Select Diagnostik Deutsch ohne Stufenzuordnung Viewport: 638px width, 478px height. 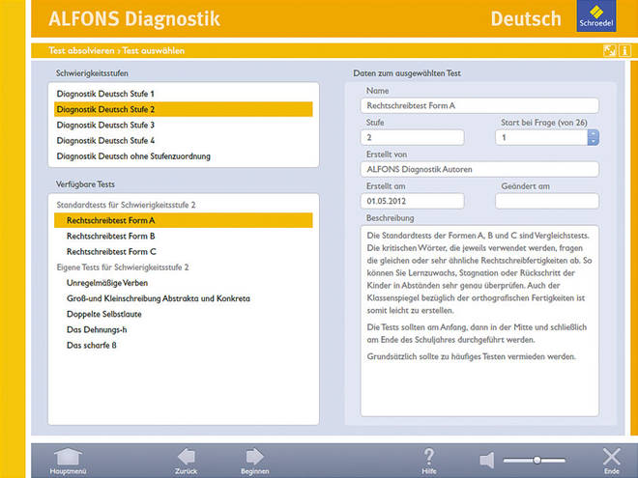coord(184,156)
